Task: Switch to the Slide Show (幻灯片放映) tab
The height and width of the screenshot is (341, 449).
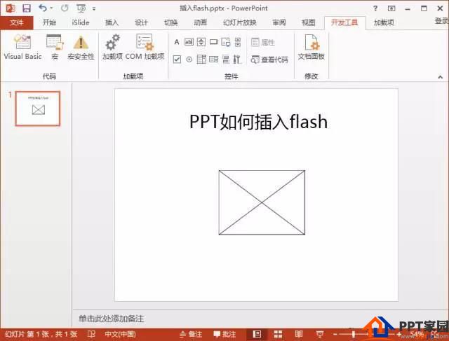Action: [240, 22]
